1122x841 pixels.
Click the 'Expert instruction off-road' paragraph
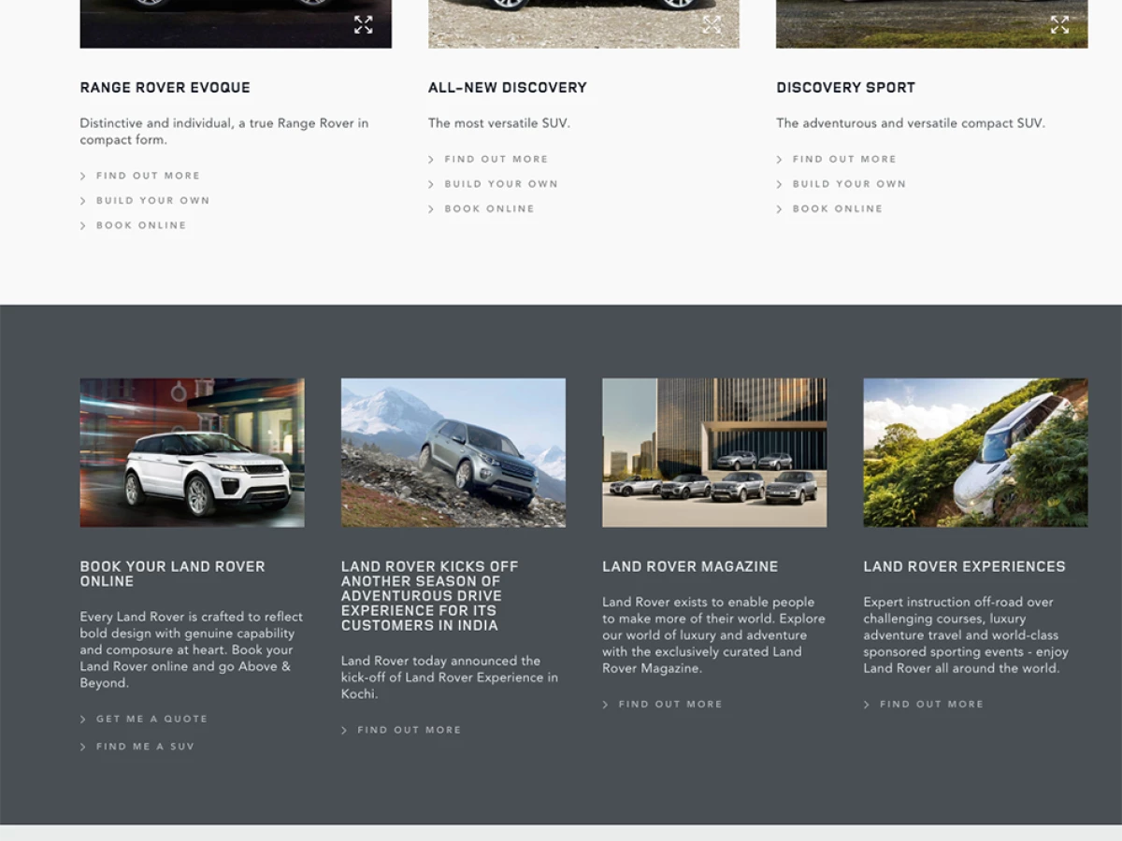(x=966, y=635)
